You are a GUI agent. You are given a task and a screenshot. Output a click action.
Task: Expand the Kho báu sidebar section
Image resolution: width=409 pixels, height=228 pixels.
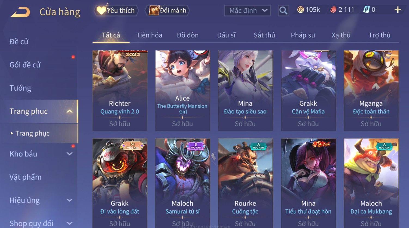pos(70,154)
